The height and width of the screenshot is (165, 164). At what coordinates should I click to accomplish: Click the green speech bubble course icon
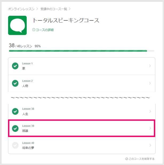pyautogui.click(x=17, y=25)
